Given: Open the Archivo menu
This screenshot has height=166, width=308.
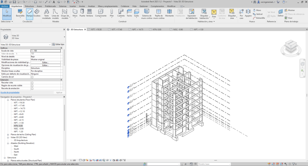Looking at the screenshot, I should [x=5, y=6].
